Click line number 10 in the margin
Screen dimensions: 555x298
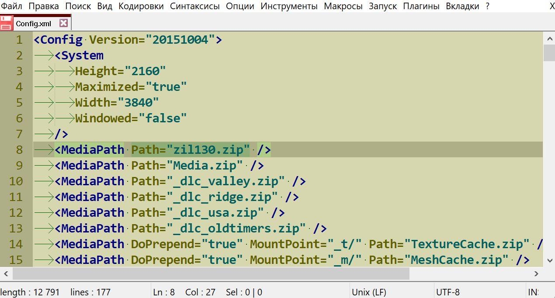(16, 181)
